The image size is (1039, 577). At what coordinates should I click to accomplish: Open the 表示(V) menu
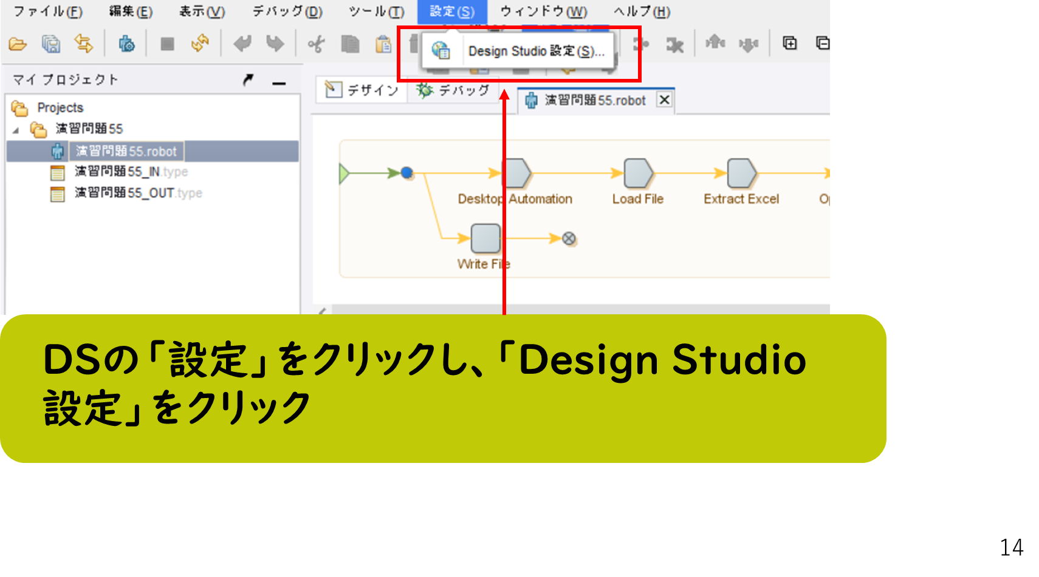point(202,12)
